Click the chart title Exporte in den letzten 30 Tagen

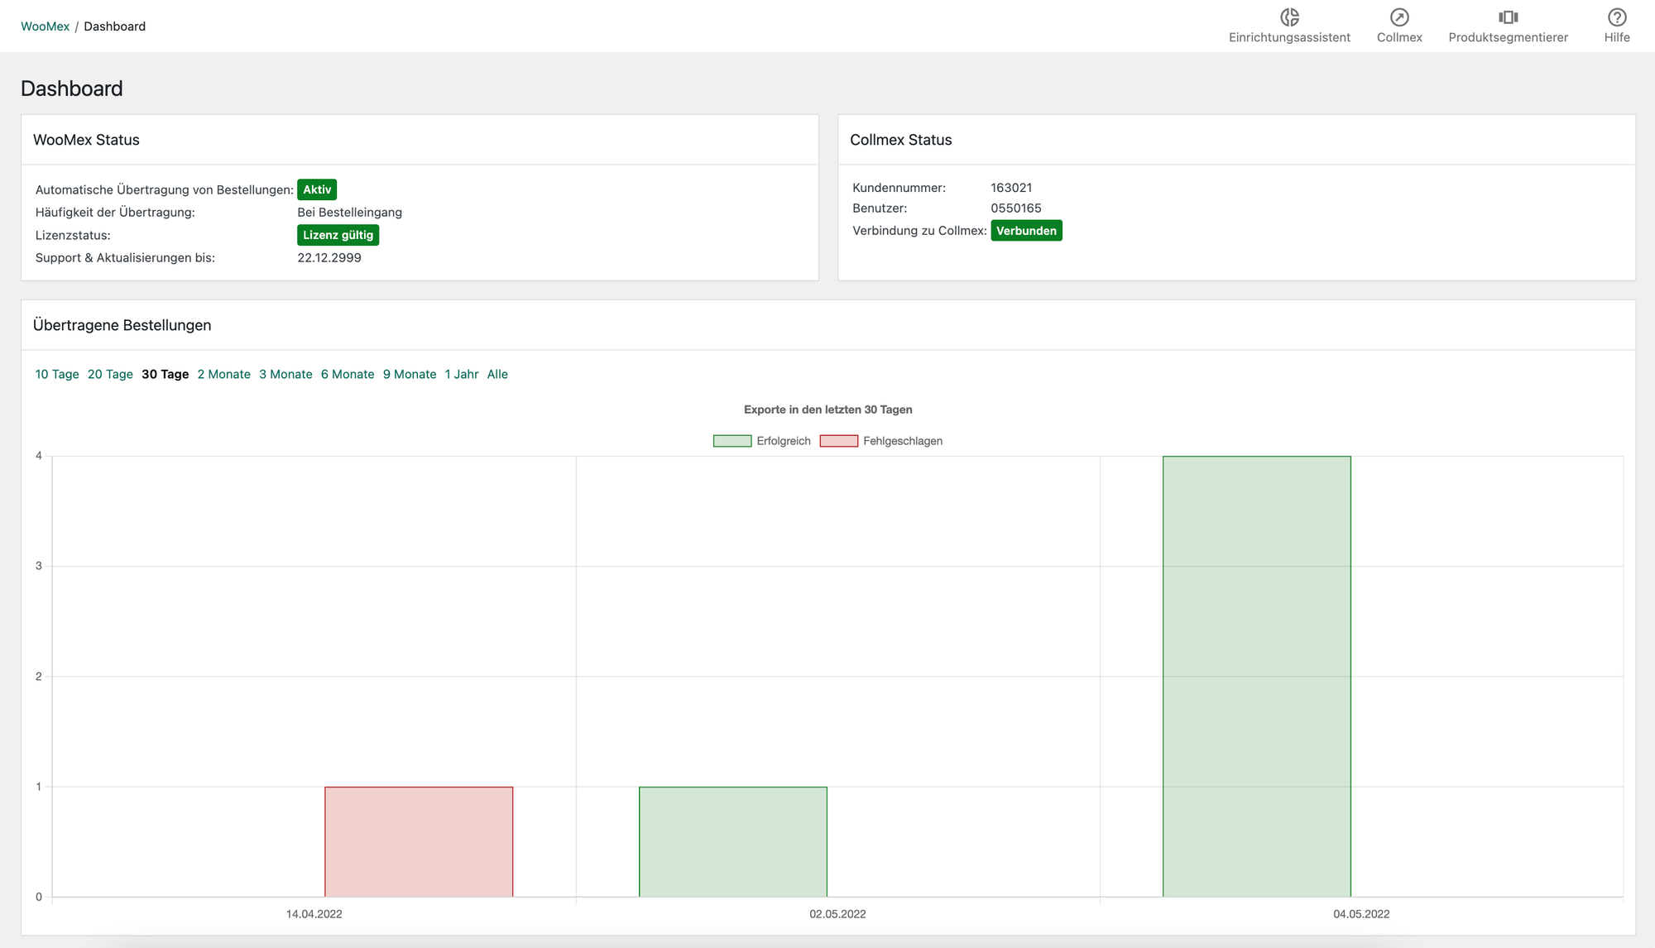click(x=828, y=409)
